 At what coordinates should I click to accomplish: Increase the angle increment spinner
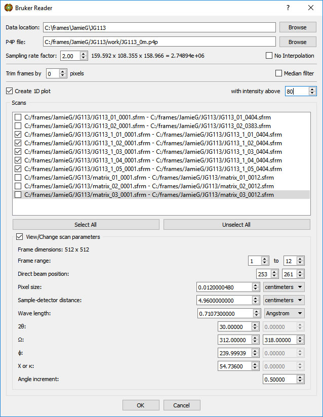point(300,377)
